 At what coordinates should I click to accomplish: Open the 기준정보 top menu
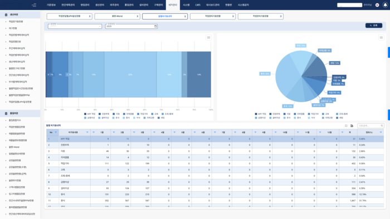coord(51,5)
